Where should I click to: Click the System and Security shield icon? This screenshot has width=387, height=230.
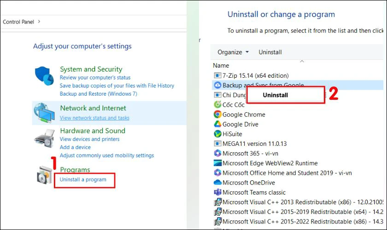[x=44, y=76]
